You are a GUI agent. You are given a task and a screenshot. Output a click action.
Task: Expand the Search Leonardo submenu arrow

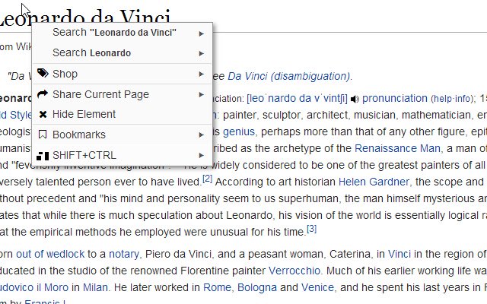tap(202, 53)
